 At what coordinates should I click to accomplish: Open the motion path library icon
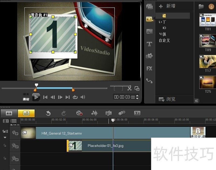[149, 81]
